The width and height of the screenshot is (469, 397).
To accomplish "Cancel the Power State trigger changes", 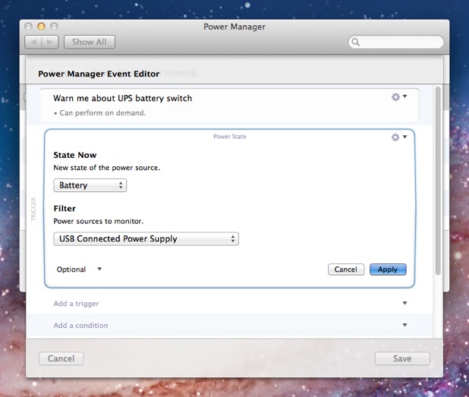I will (x=346, y=269).
